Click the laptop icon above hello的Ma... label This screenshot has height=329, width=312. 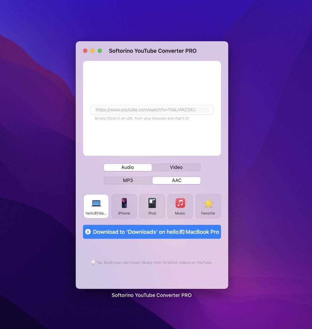[96, 203]
